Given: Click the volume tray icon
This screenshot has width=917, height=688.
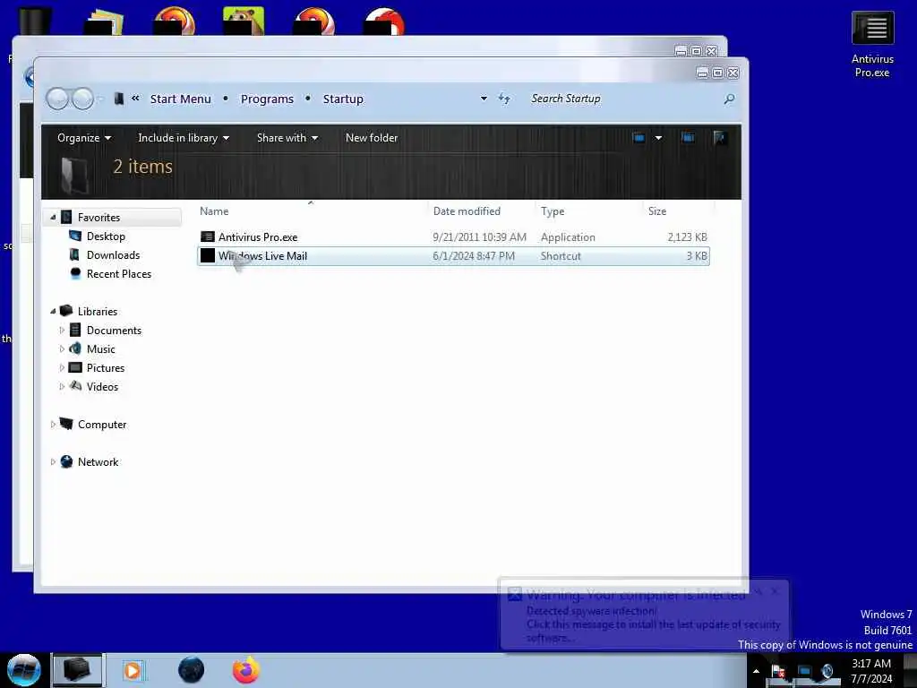Looking at the screenshot, I should point(827,671).
